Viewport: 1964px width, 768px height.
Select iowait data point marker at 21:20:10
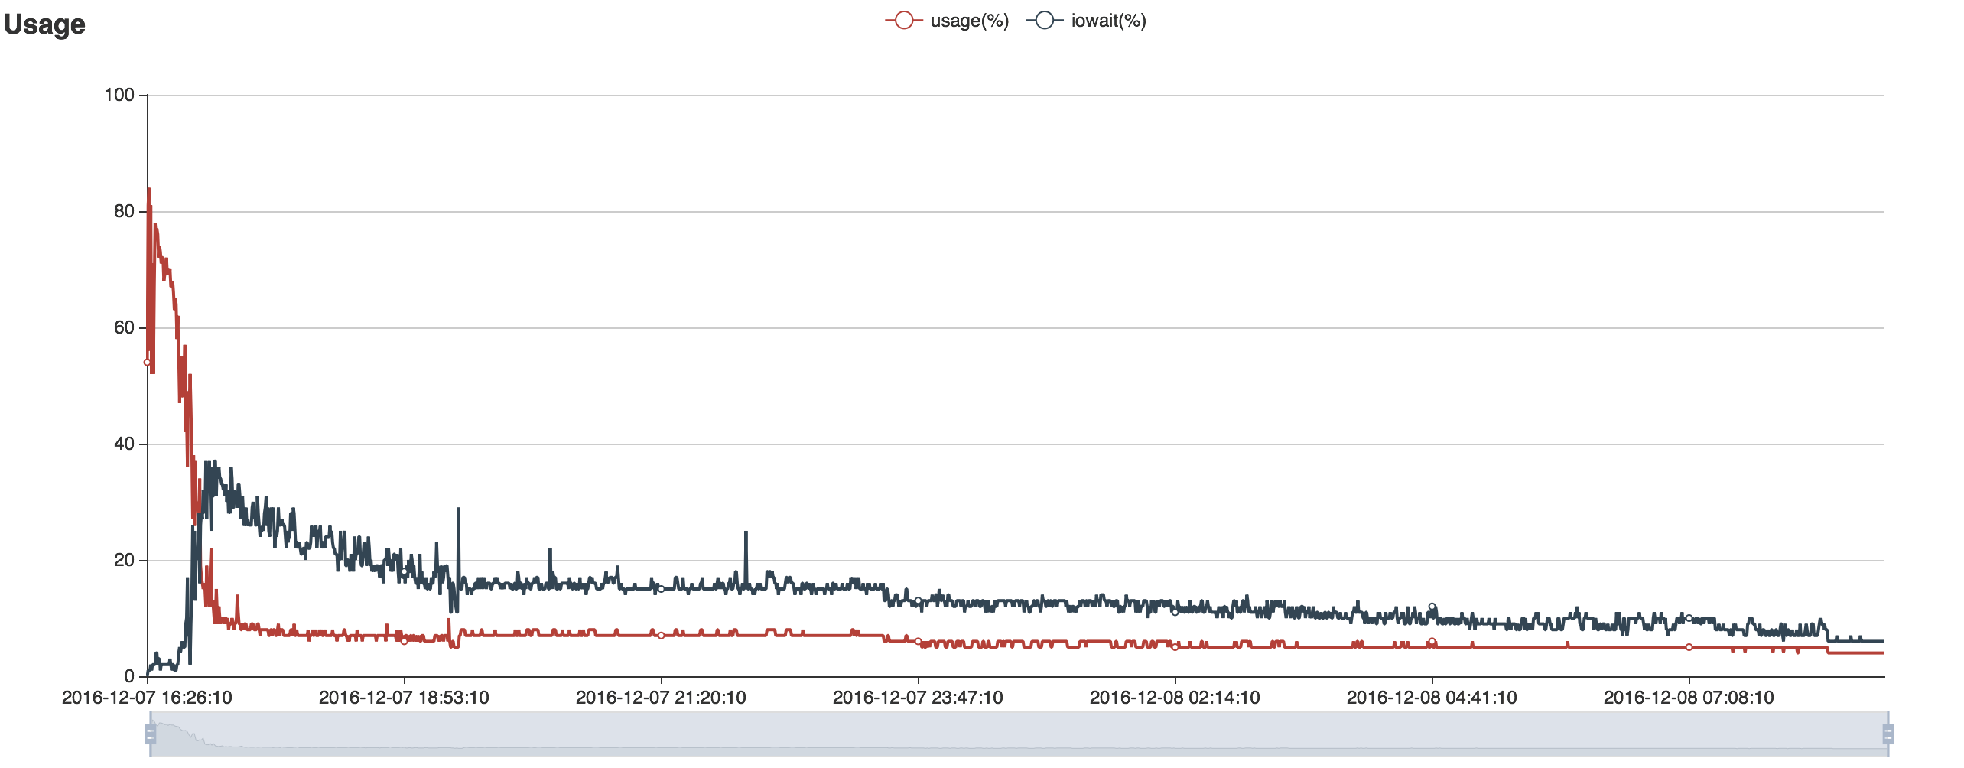pos(662,589)
